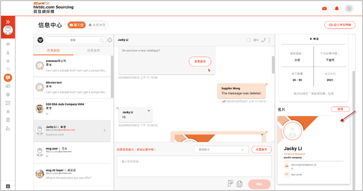Click the 管理 manage button beside 名片

tap(340, 109)
